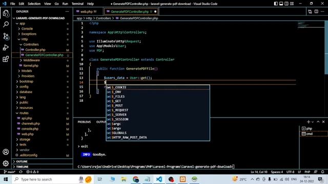Collapse the routes folder
Screen dimensions: 328x184
click(x=24, y=113)
